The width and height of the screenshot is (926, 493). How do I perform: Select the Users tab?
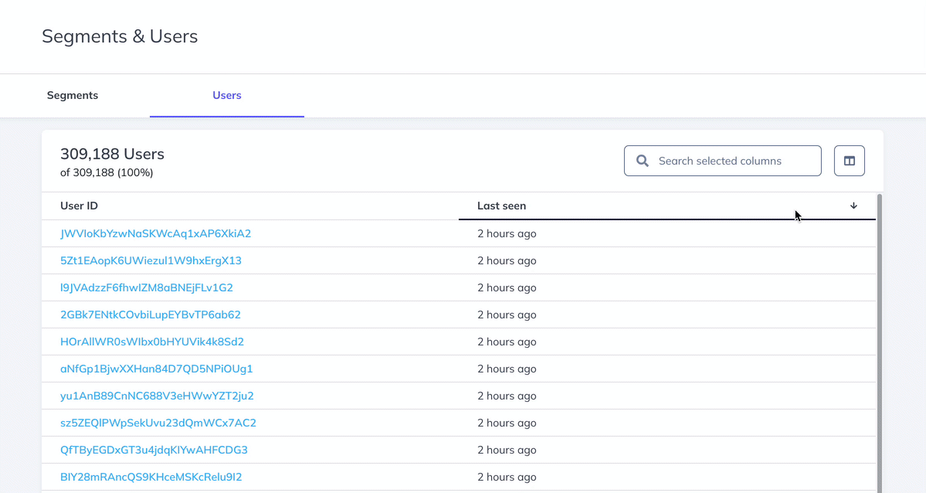pyautogui.click(x=227, y=95)
